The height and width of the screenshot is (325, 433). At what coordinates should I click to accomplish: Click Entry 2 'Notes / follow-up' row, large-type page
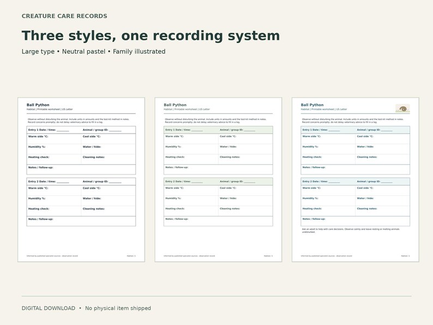[x=81, y=221]
